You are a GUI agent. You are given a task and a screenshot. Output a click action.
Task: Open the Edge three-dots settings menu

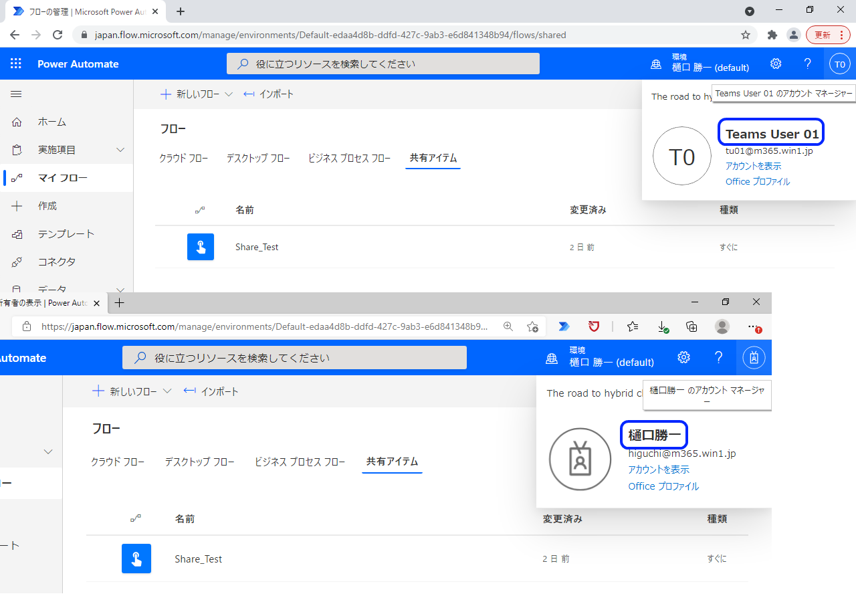tap(754, 327)
